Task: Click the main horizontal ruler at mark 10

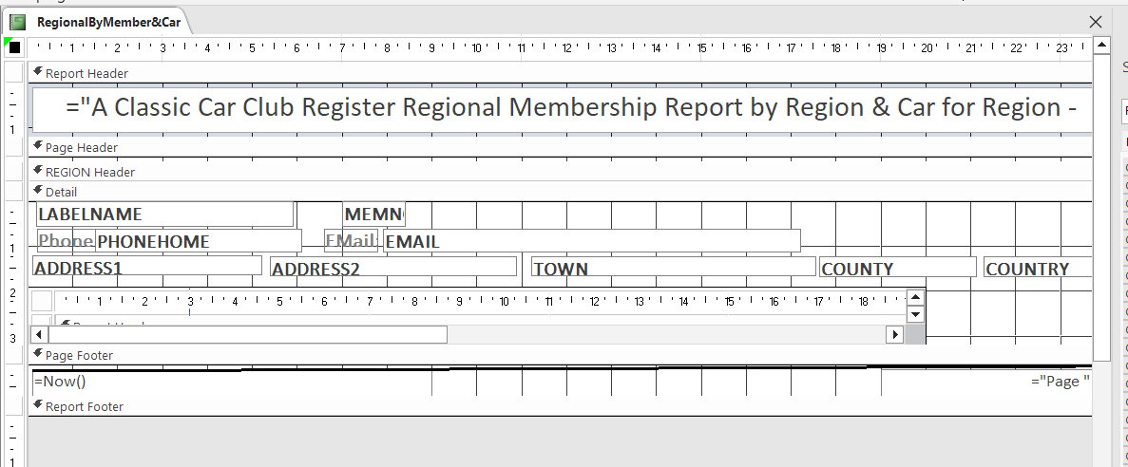Action: [476, 48]
